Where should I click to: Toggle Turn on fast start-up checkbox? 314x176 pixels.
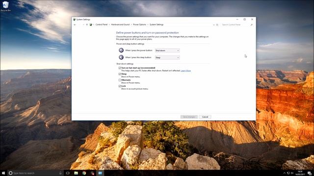click(x=120, y=68)
